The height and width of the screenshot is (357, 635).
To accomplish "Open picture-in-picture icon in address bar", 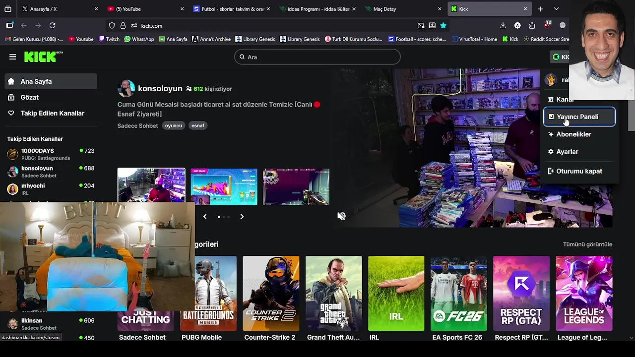I will tap(421, 25).
